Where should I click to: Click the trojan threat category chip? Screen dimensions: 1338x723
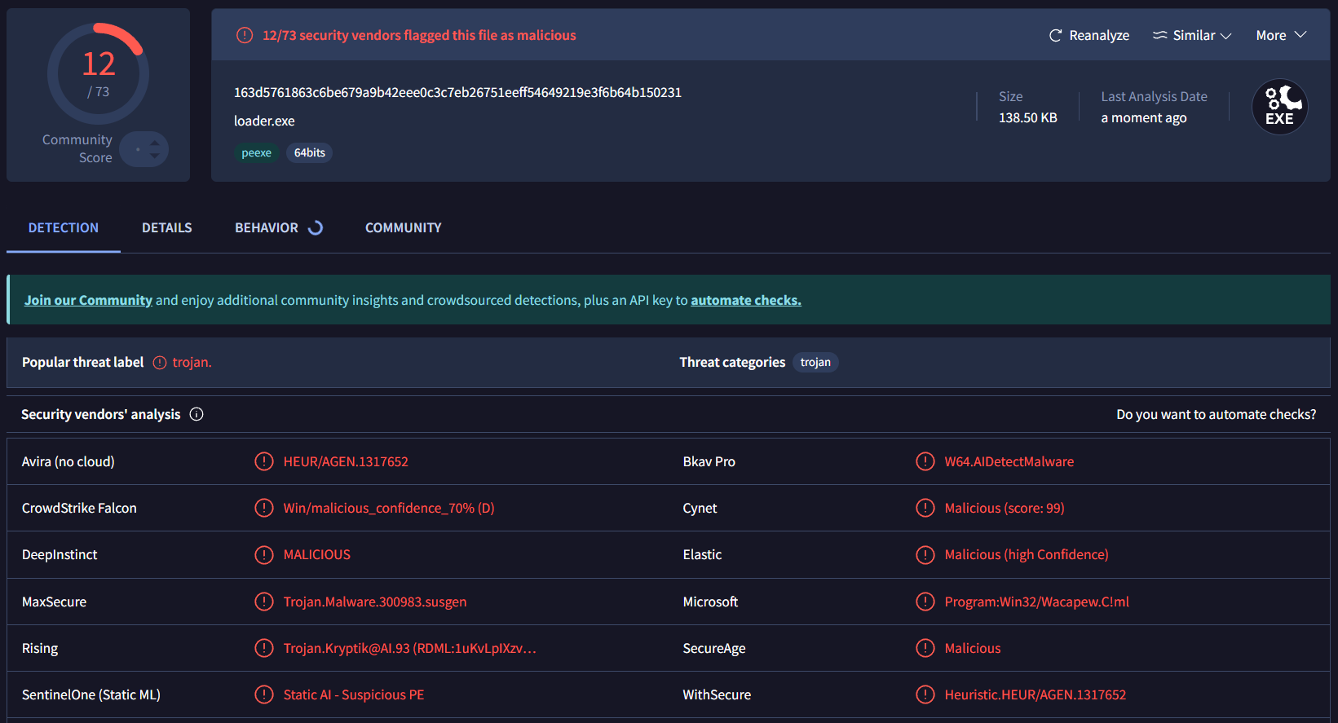coord(815,362)
